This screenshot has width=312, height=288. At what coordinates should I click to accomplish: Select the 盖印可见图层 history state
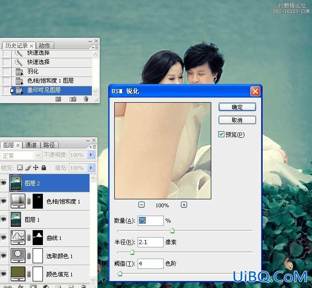tap(52, 90)
